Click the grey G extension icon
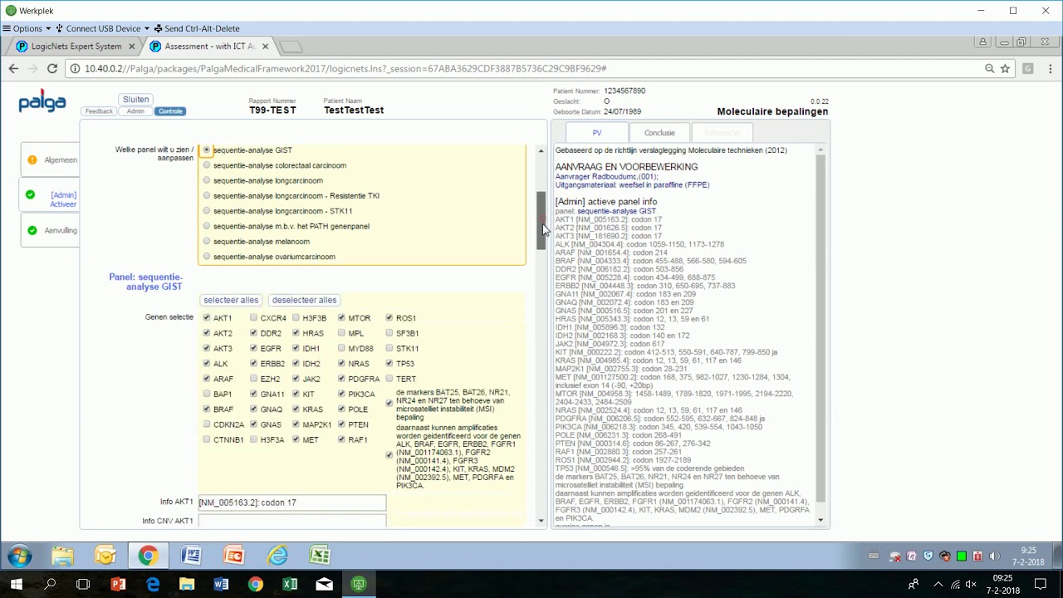 [x=1028, y=69]
